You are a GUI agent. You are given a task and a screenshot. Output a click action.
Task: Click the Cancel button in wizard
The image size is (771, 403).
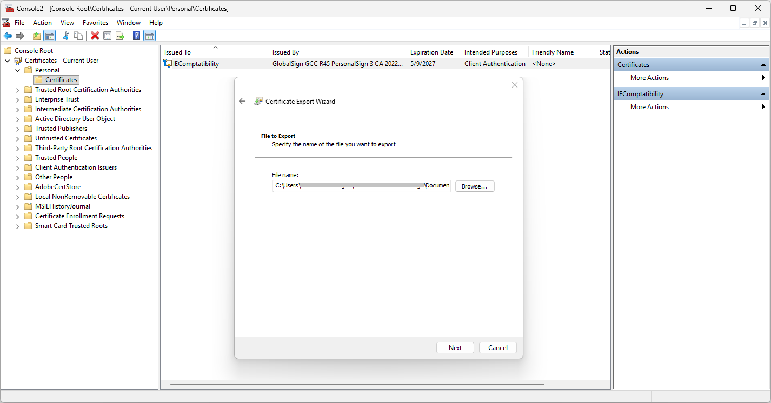pos(498,348)
